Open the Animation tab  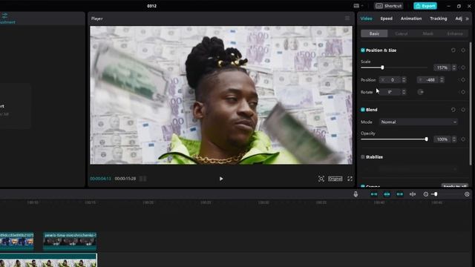411,19
